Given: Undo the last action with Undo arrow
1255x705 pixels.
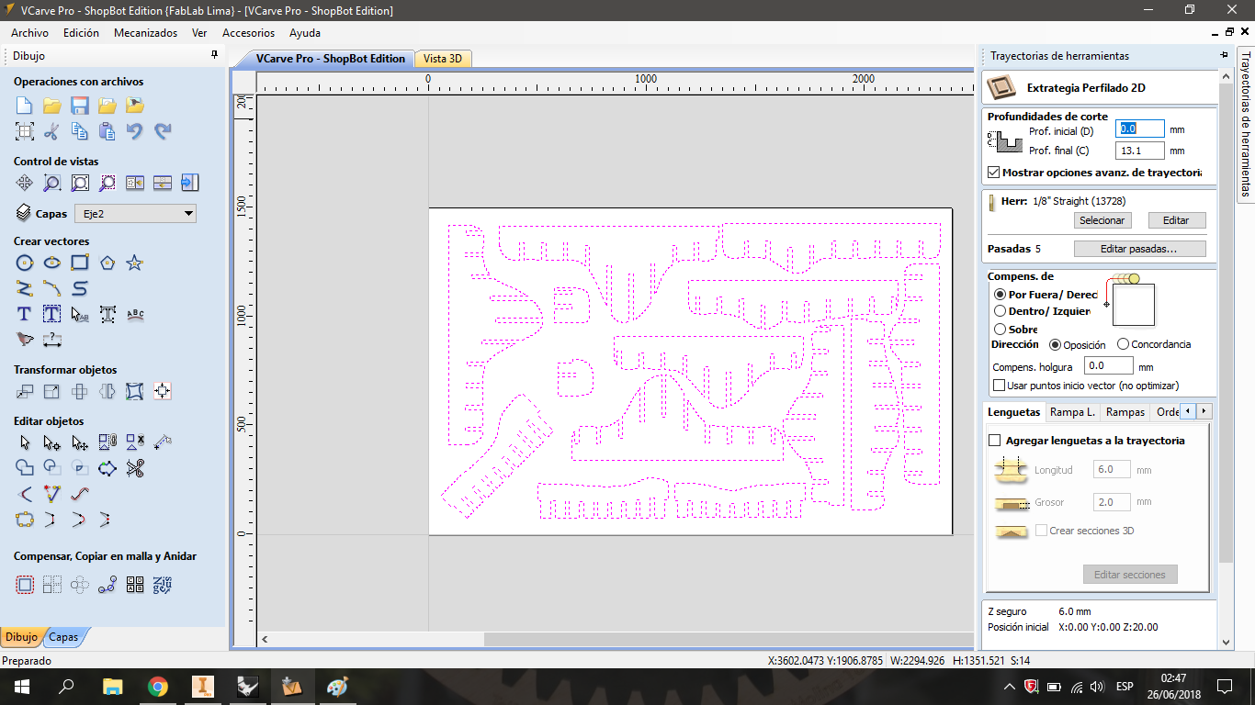Looking at the screenshot, I should [x=135, y=131].
